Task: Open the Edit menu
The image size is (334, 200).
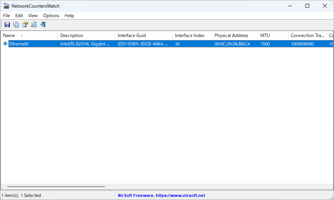Action: click(x=19, y=16)
